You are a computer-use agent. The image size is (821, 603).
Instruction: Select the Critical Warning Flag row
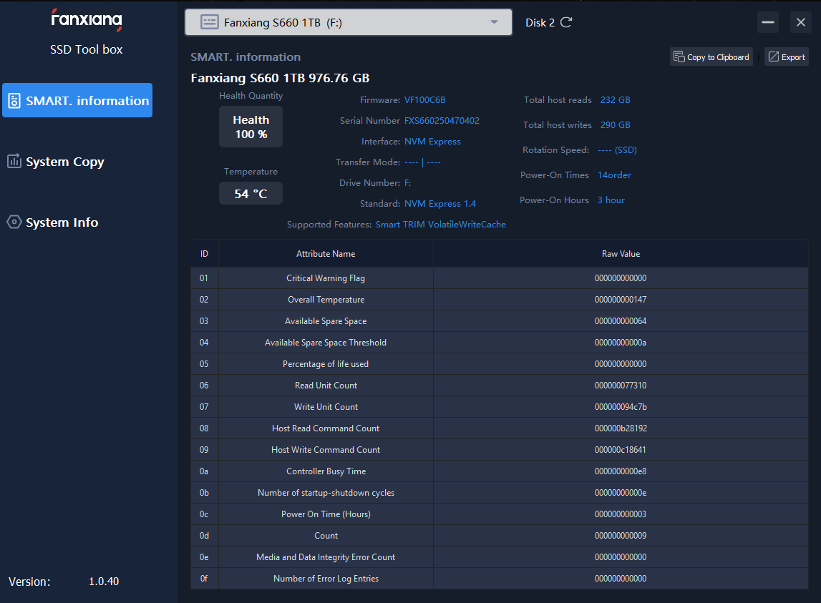click(x=500, y=278)
